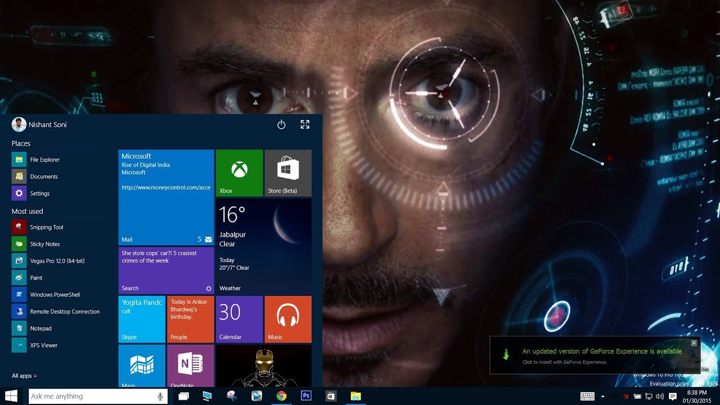
Task: Click the Mail unread count 5
Action: coord(200,239)
